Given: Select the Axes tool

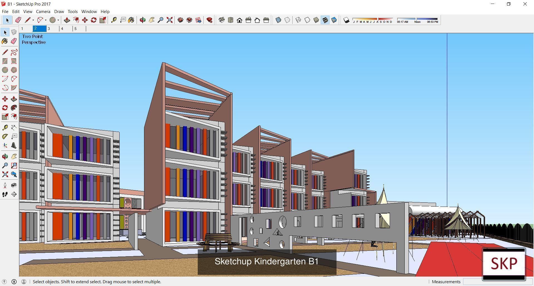Looking at the screenshot, I should 5,145.
